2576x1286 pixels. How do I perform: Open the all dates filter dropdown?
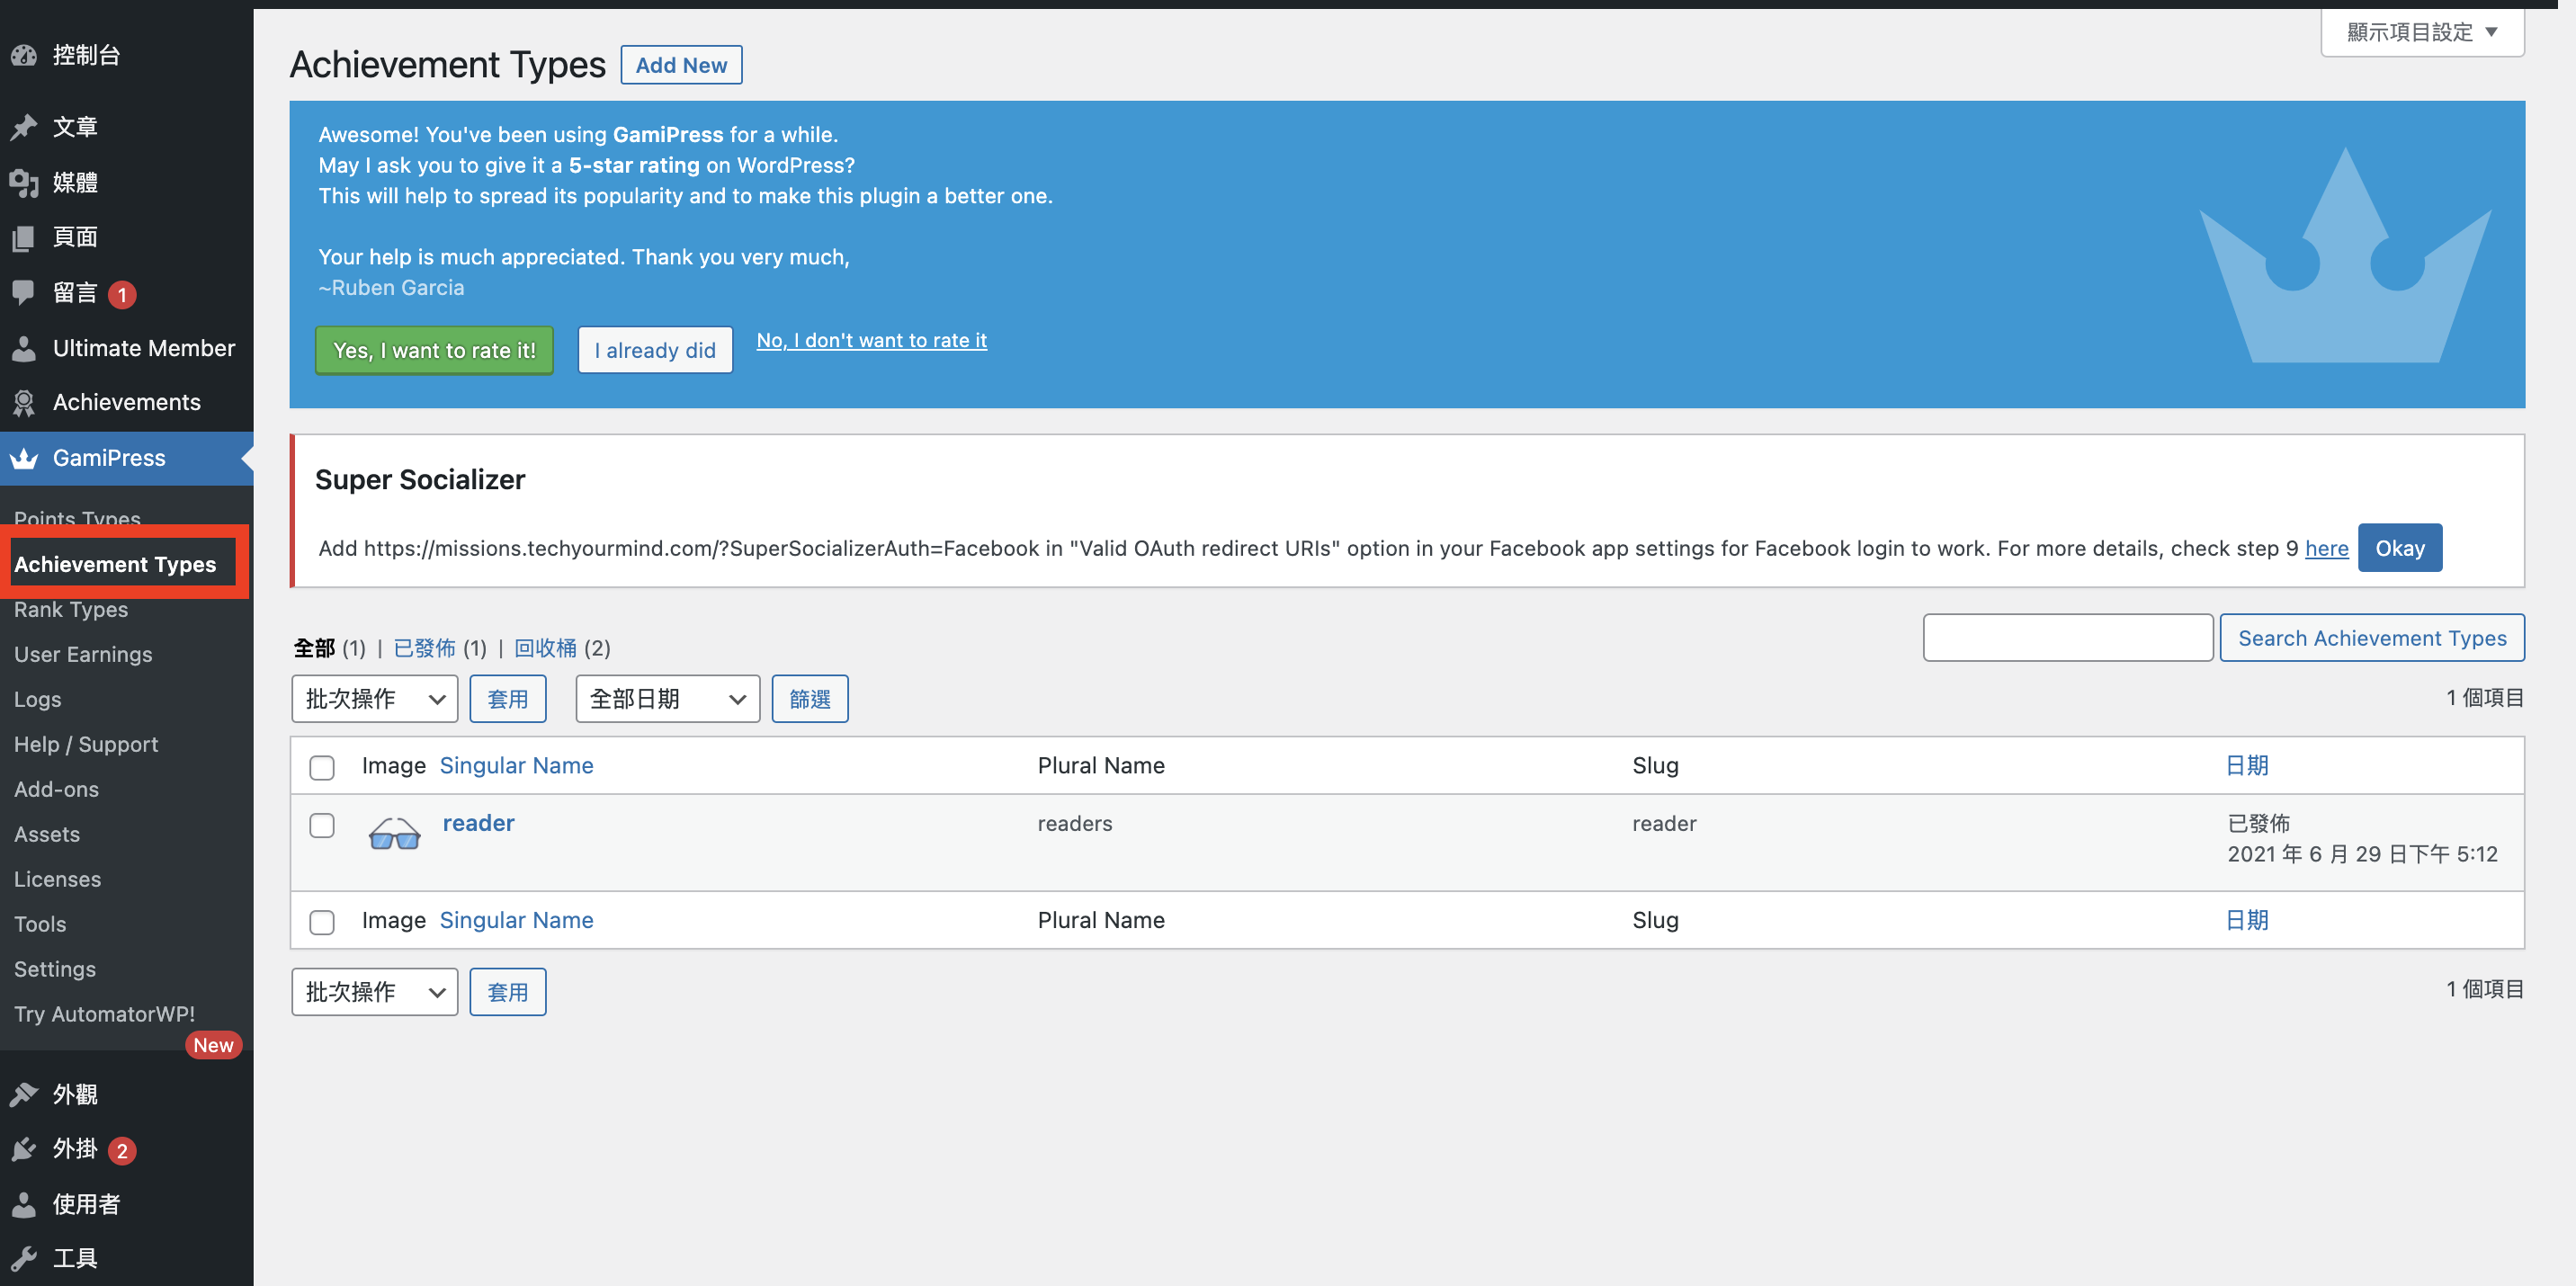668,698
